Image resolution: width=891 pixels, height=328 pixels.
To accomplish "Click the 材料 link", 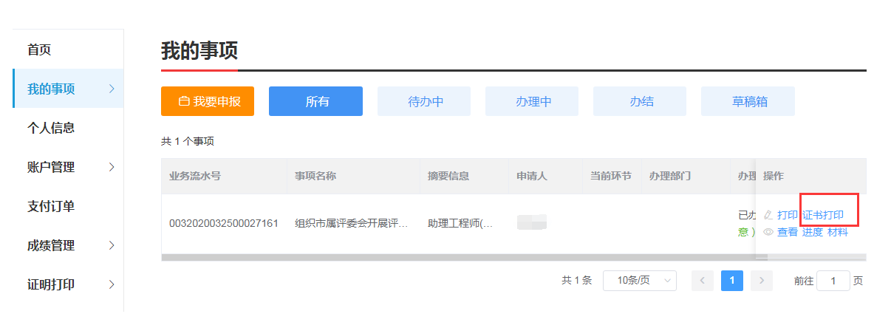I will pyautogui.click(x=838, y=232).
